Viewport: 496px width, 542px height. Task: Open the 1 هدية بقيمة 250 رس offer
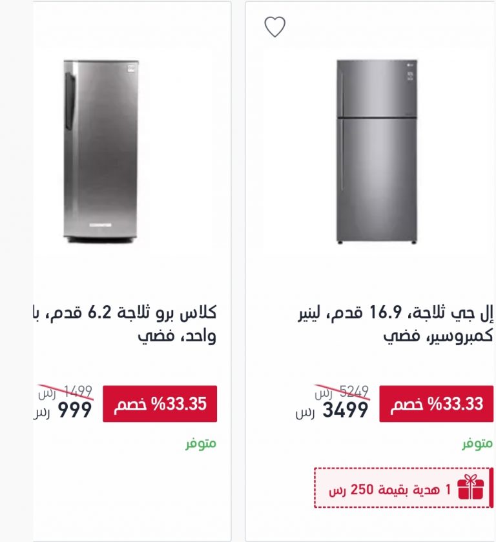[x=404, y=488]
